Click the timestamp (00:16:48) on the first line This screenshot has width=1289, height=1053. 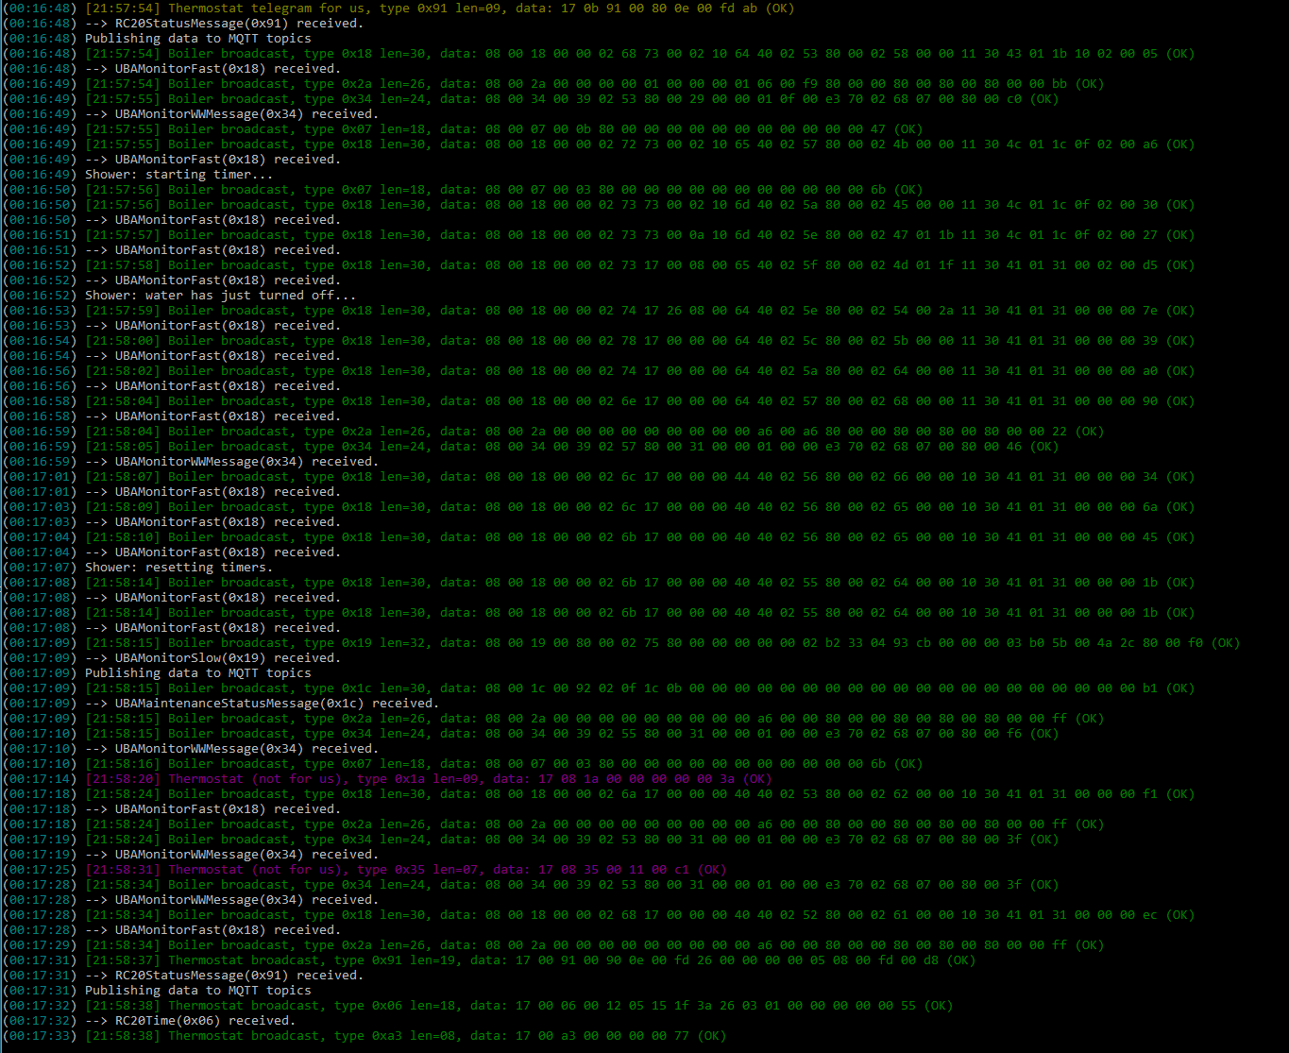[x=39, y=8]
